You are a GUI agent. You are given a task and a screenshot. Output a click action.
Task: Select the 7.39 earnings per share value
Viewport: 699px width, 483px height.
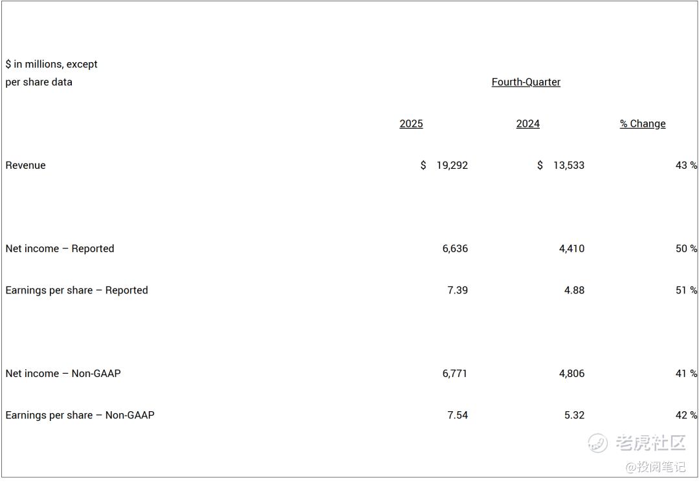[458, 290]
